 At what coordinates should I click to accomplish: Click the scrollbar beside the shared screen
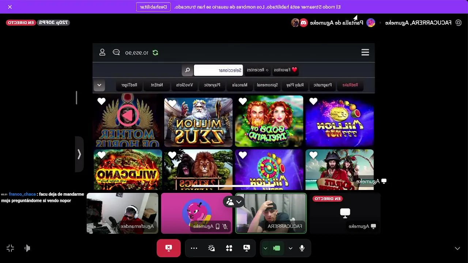coord(76,98)
